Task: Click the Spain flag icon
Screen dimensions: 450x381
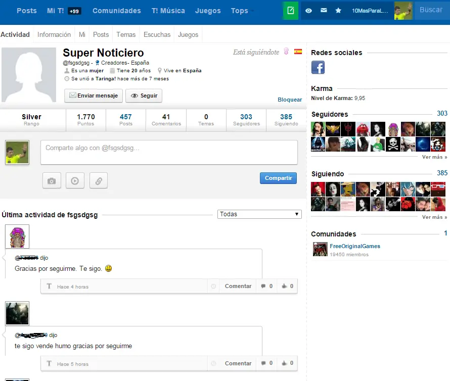Action: (x=298, y=52)
